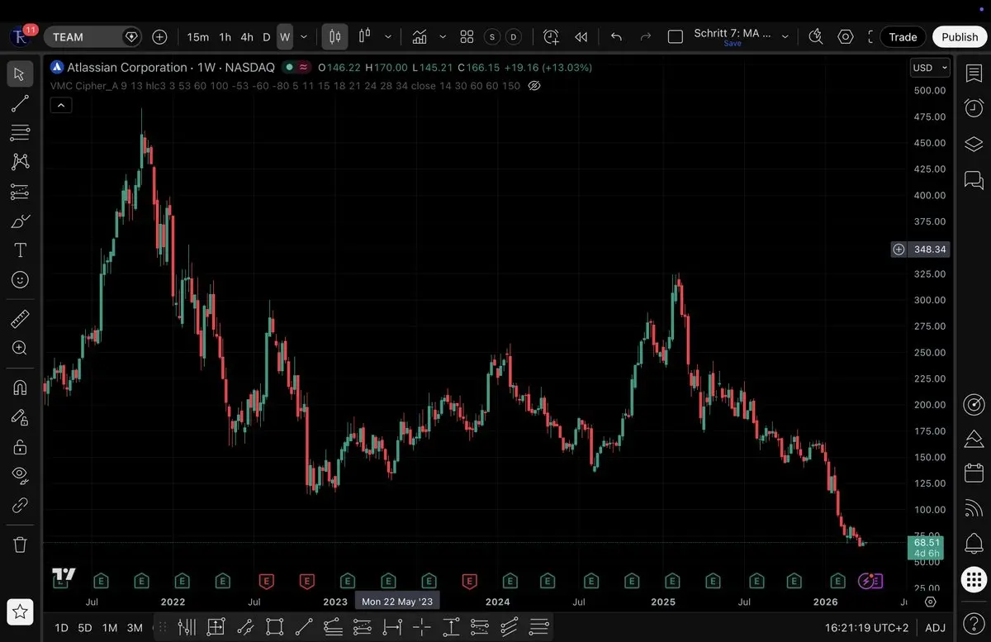Click the Replay rewind icon
This screenshot has height=642, width=991.
point(581,37)
